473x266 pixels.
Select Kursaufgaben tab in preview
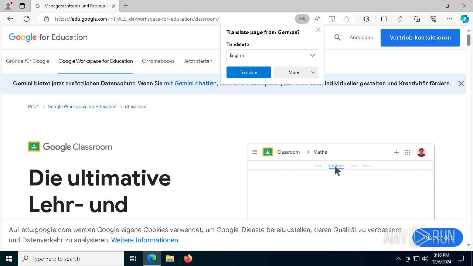point(336,166)
